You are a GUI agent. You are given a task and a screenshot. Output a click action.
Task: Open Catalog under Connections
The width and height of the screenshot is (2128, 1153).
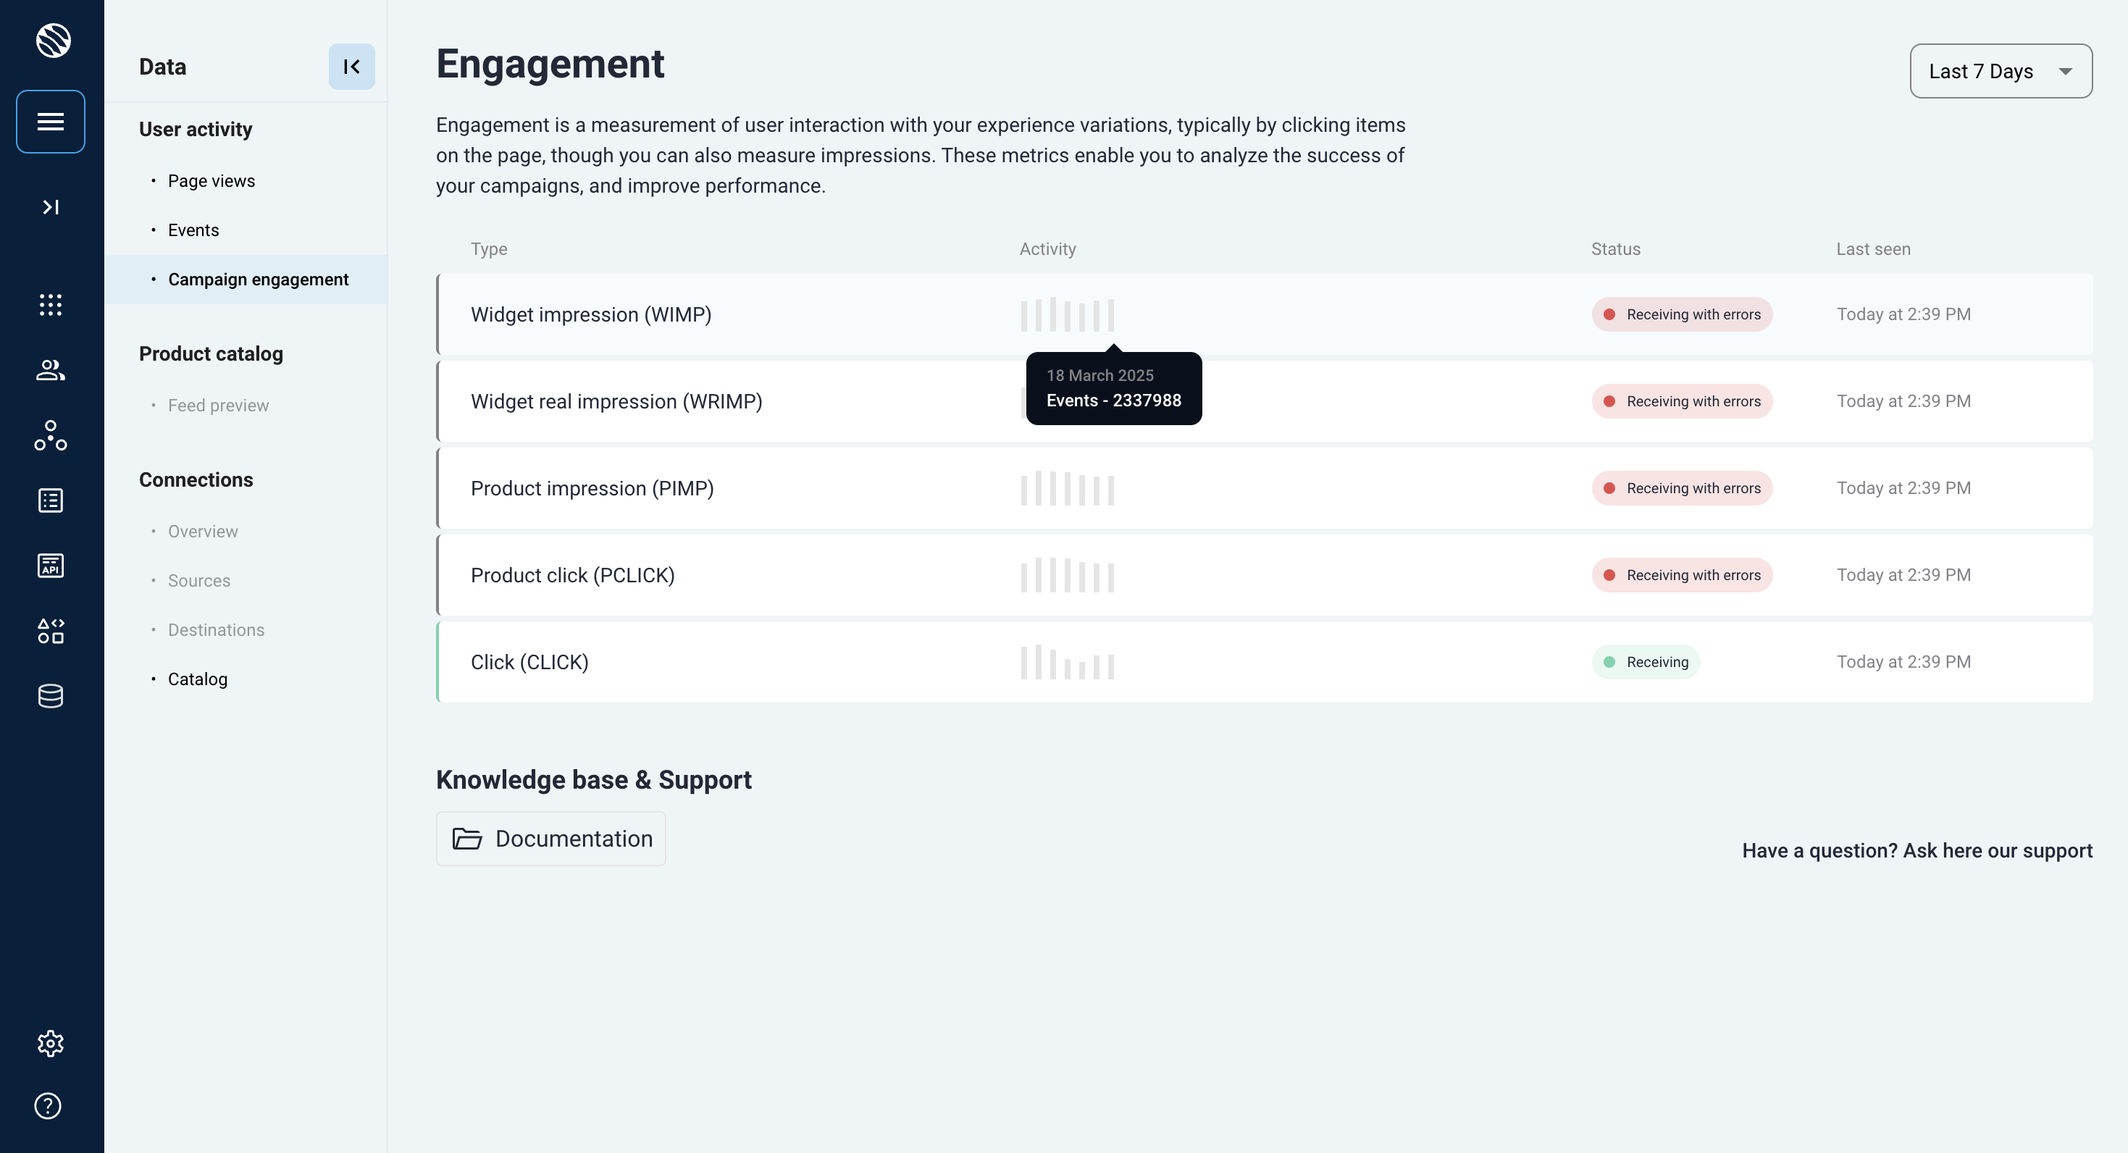click(198, 679)
